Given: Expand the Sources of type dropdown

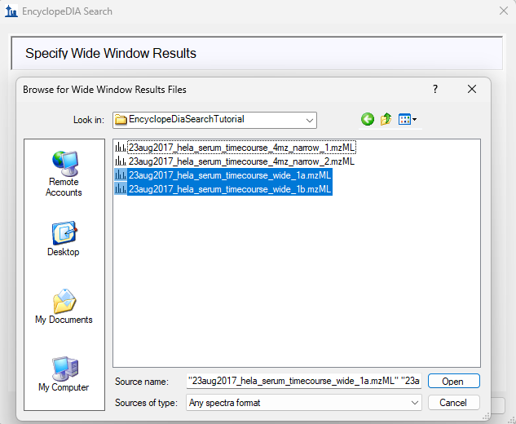Looking at the screenshot, I should coord(415,402).
